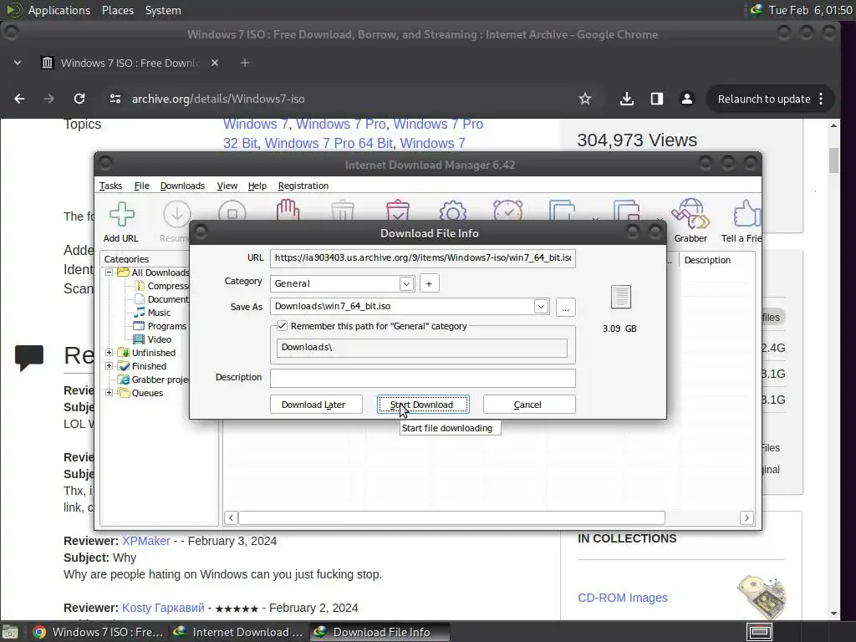Open the Help menu in IDM
Screen dimensions: 856x642
point(257,186)
